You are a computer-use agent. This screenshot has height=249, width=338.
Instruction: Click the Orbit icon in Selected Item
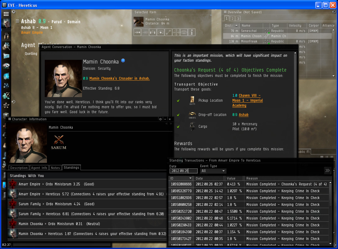point(161,32)
